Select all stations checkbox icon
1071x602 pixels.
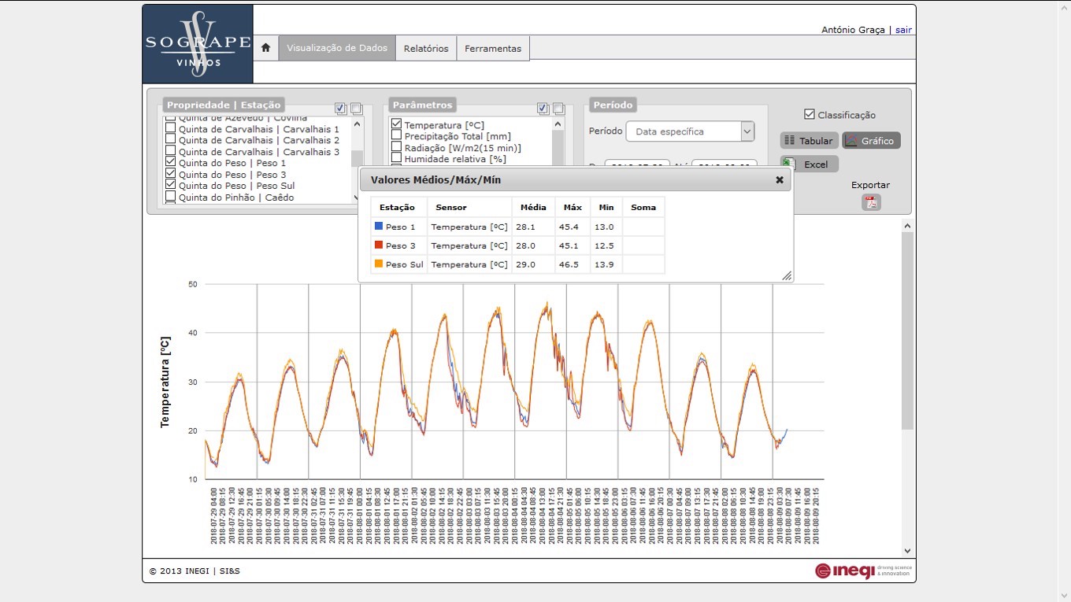pyautogui.click(x=340, y=109)
